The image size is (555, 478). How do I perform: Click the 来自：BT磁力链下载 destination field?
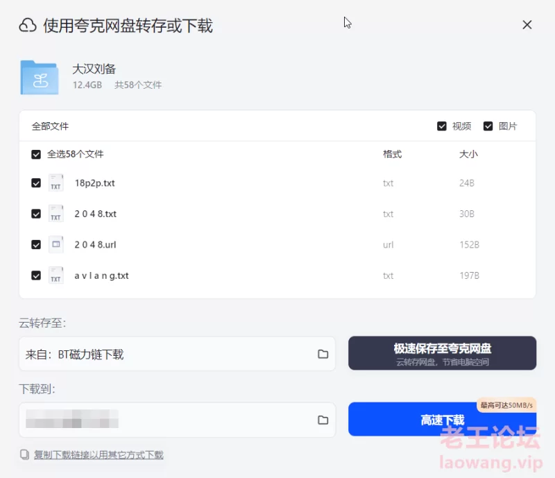pos(177,354)
